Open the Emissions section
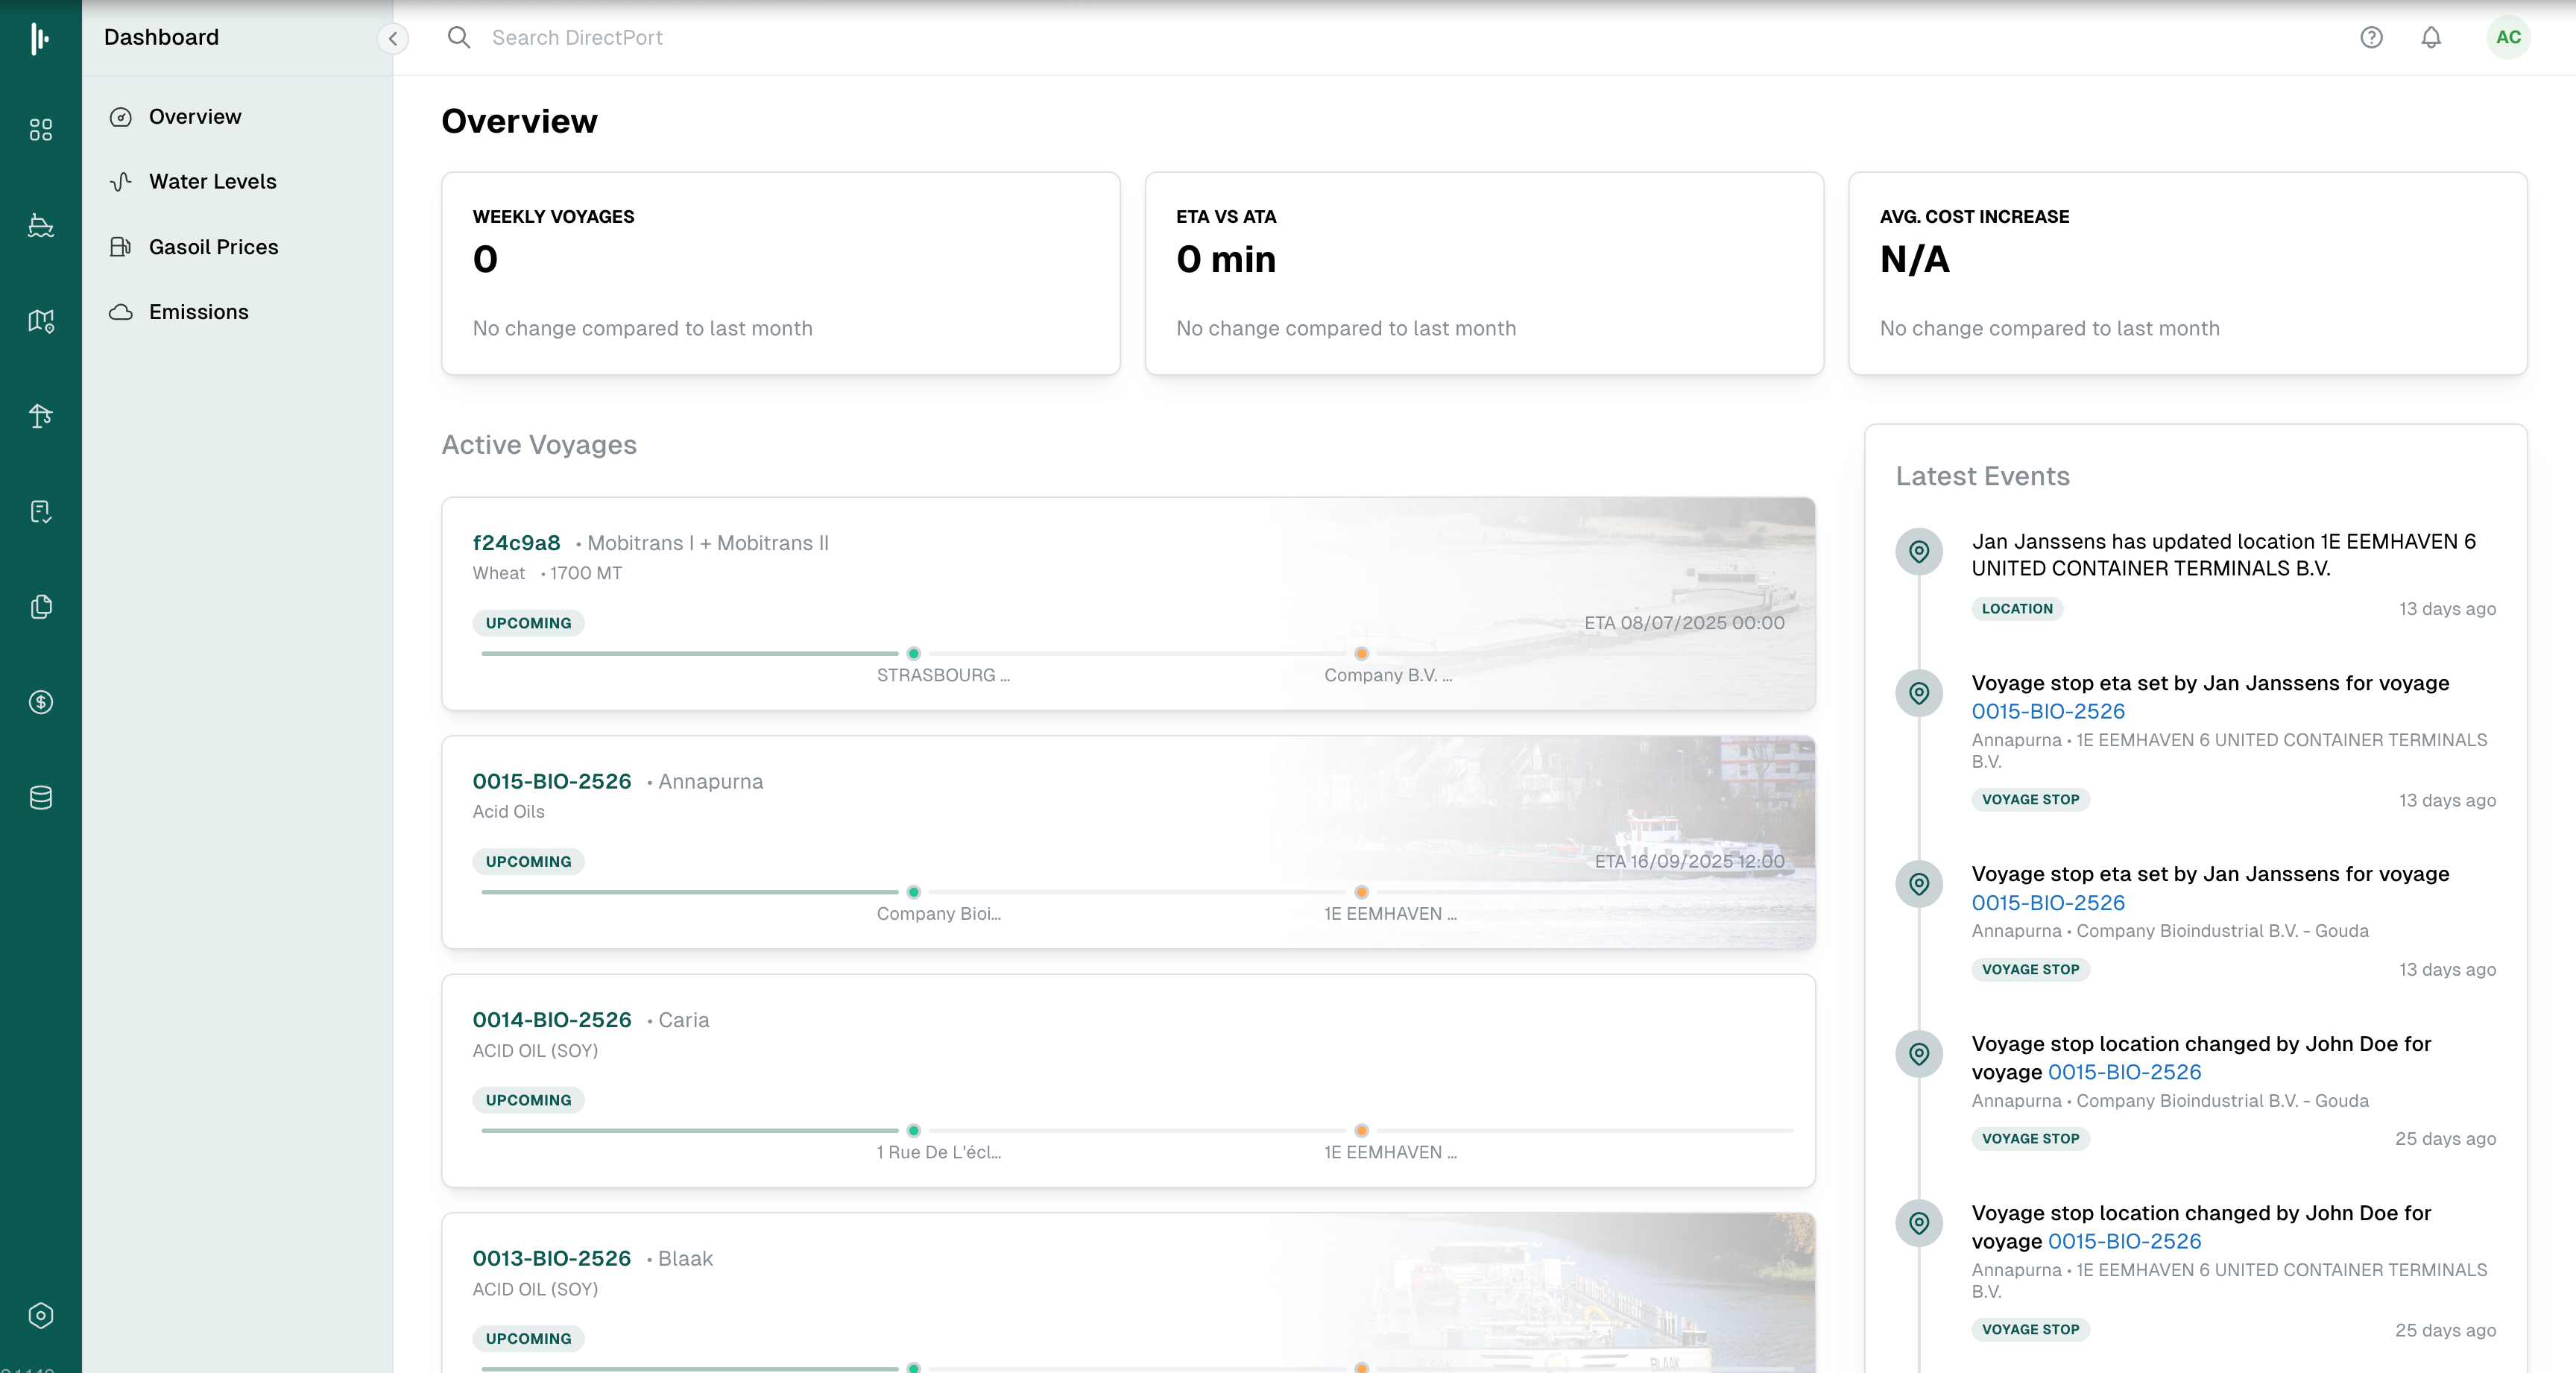Image resolution: width=2576 pixels, height=1373 pixels. [199, 311]
